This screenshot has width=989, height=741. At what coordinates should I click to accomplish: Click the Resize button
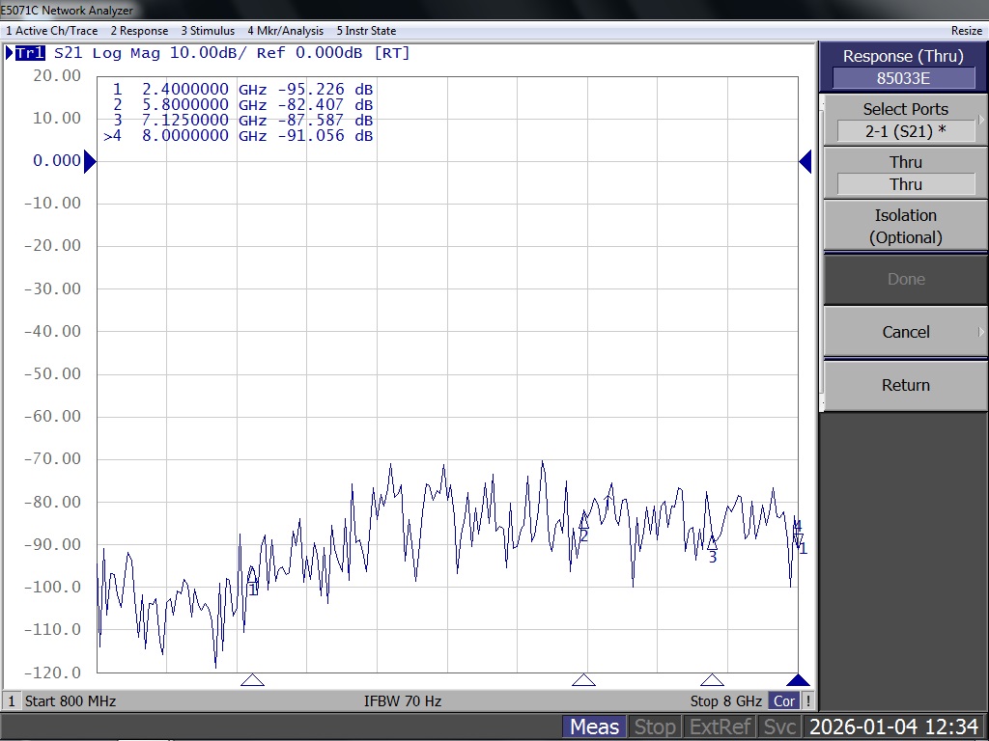(966, 30)
